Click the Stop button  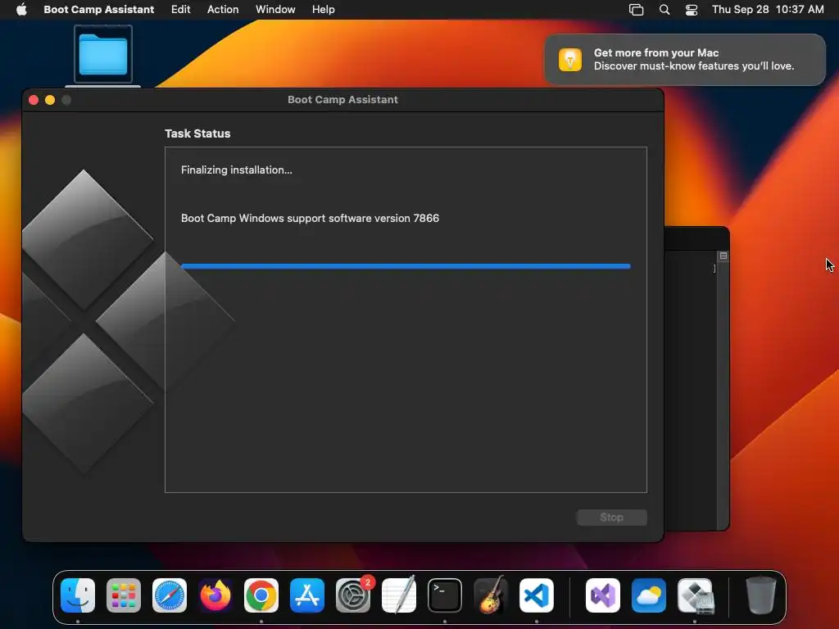click(611, 518)
